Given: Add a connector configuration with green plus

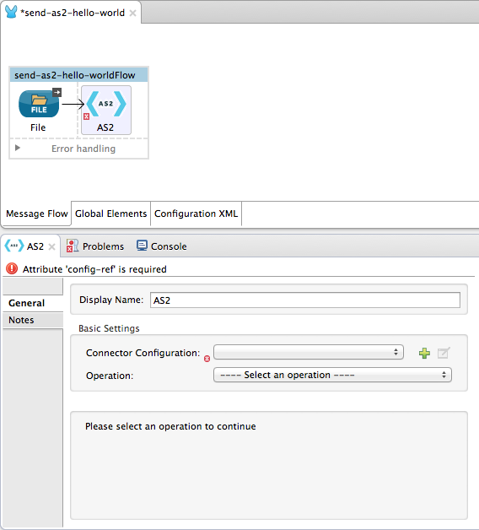Looking at the screenshot, I should point(424,354).
